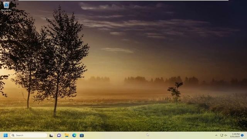Open network settings tray icon

tap(222, 135)
